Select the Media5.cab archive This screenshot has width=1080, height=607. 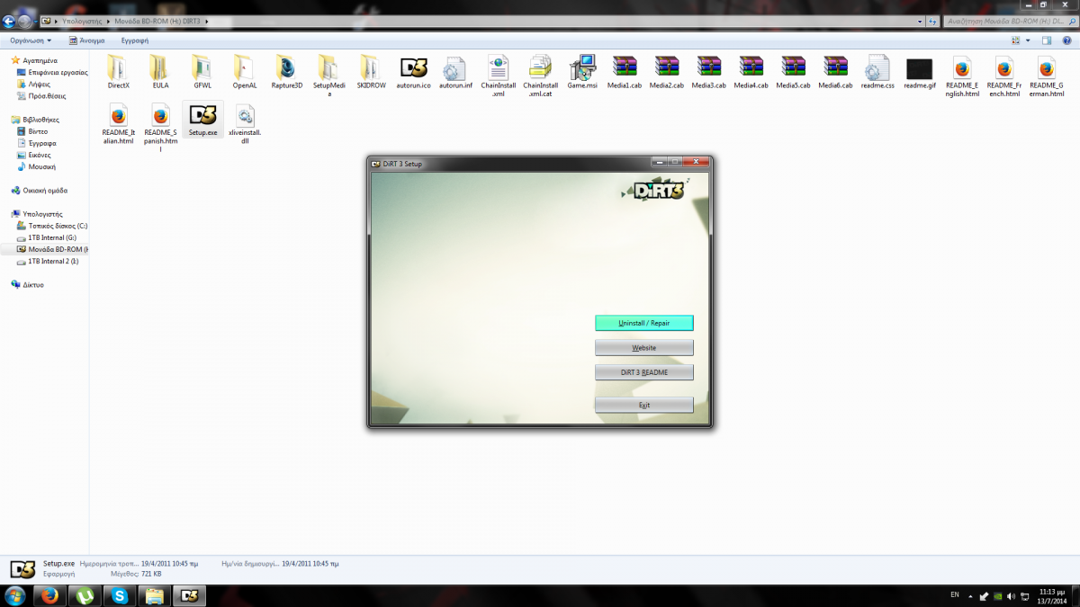tap(794, 73)
